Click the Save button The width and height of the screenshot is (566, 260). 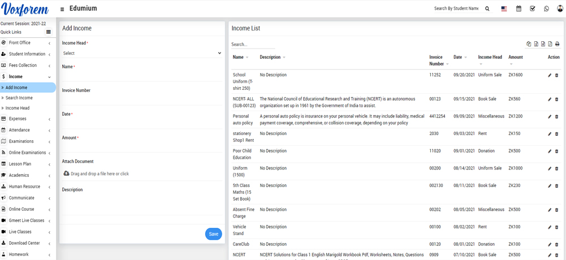(213, 234)
